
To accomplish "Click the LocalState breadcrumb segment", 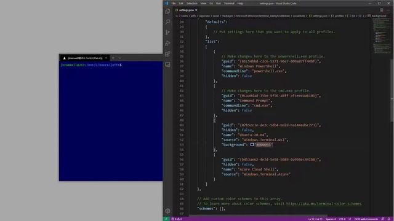I will coord(299,16).
